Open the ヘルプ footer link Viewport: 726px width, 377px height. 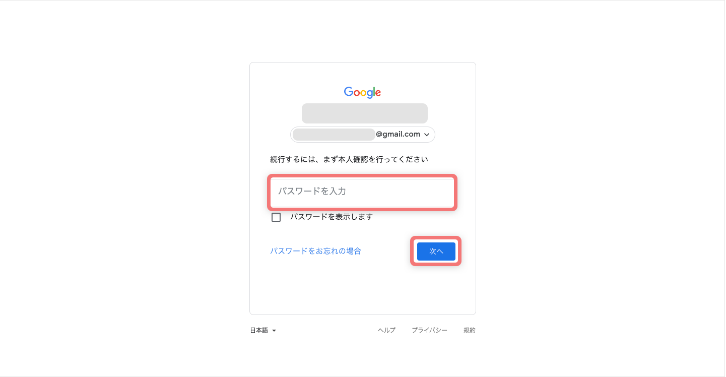coord(387,331)
